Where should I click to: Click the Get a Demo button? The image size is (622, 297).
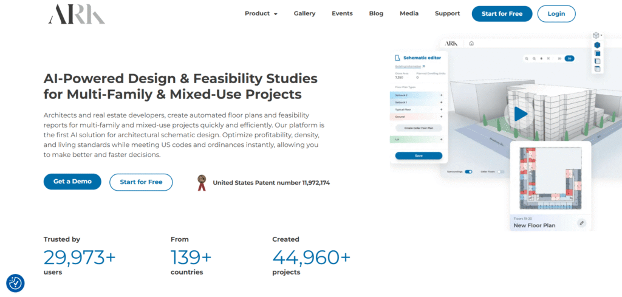point(72,182)
